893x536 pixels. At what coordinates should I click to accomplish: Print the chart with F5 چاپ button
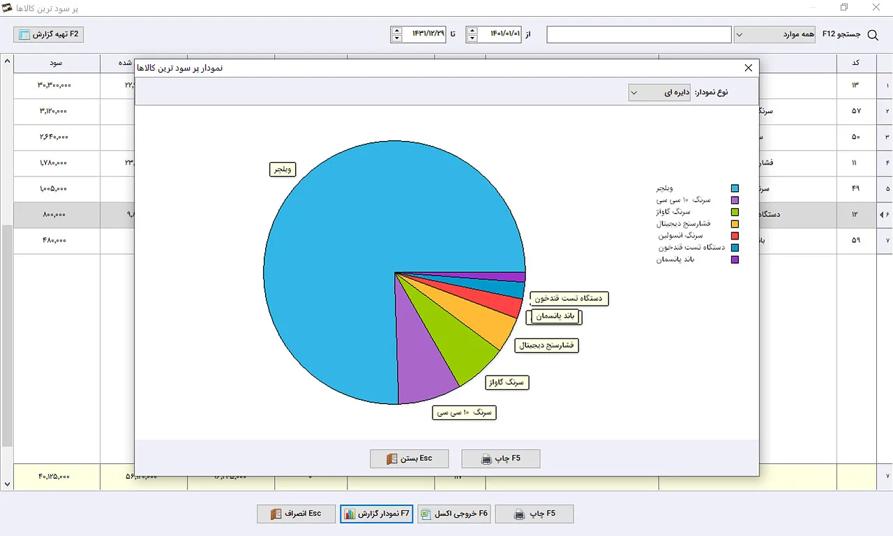pos(501,459)
